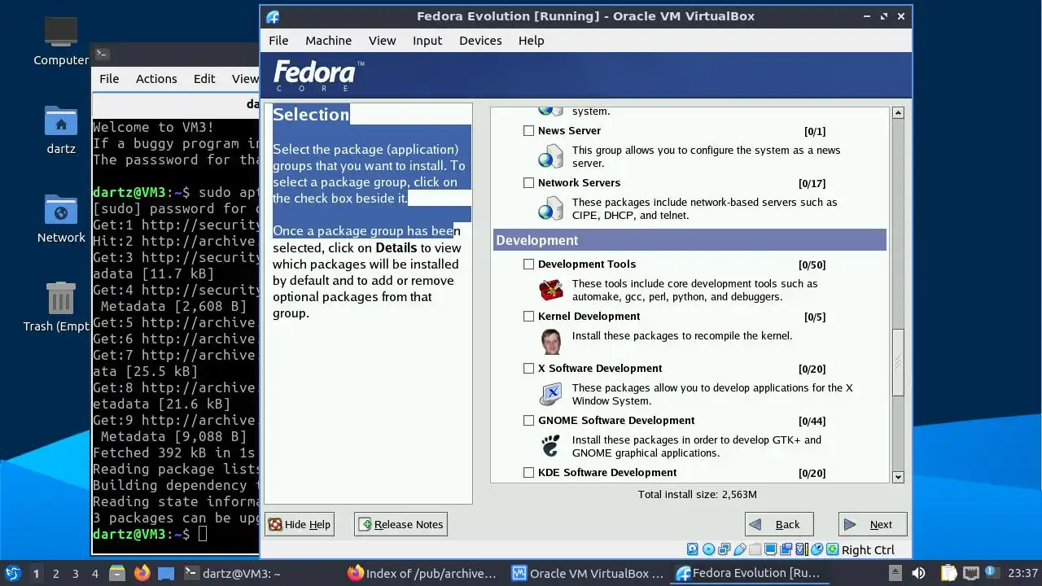The width and height of the screenshot is (1042, 586).
Task: Tick the GNOME Software Development checkbox
Action: coord(529,420)
